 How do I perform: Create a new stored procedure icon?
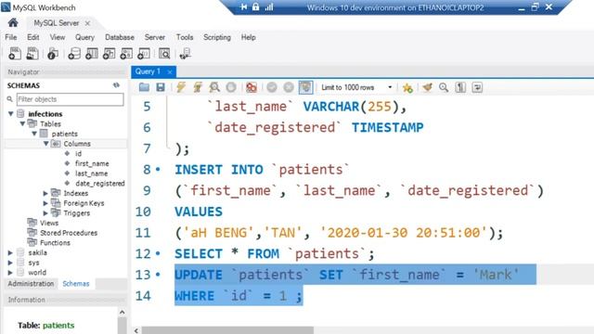pyautogui.click(x=126, y=54)
